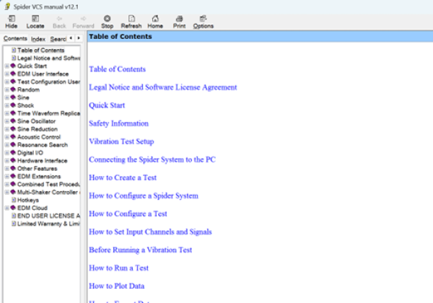Image resolution: width=433 pixels, height=303 pixels.
Task: Expand the Digital I/O tree node
Action: 6,153
